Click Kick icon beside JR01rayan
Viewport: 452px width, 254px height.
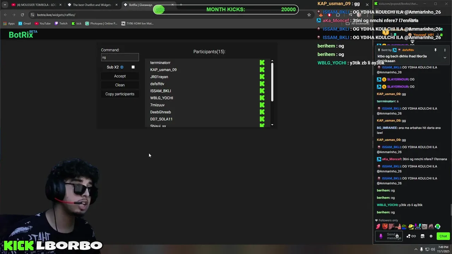[x=262, y=77]
